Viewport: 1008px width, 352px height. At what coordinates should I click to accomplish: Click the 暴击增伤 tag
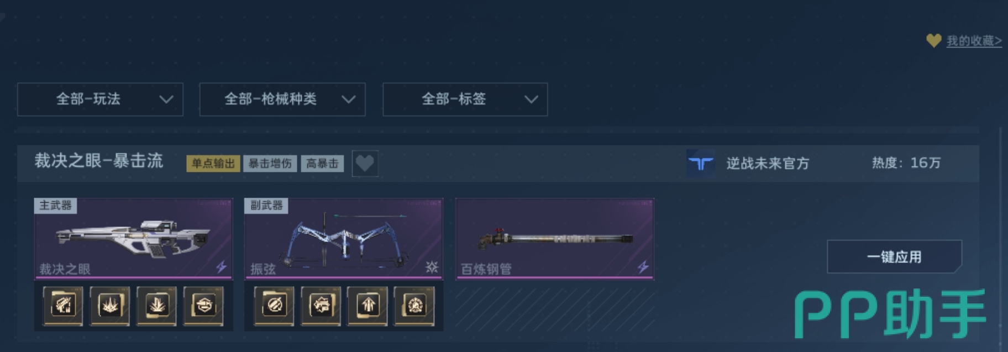(270, 164)
